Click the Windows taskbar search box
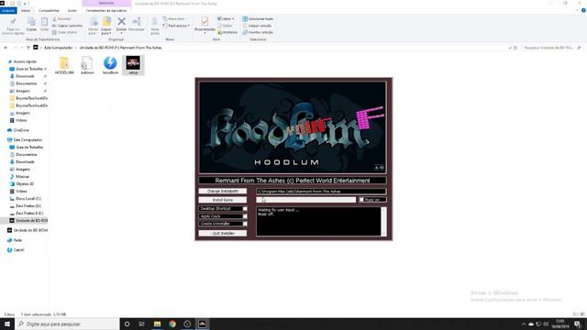587x330 pixels. point(67,324)
